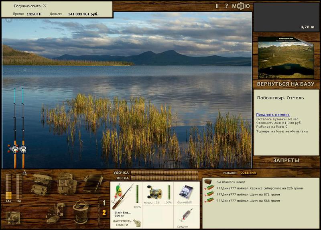The image size is (321, 230).
Task: Open the food and drinks icon
Action: (13, 218)
